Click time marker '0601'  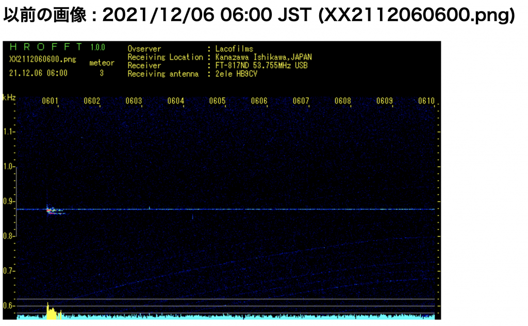(50, 101)
